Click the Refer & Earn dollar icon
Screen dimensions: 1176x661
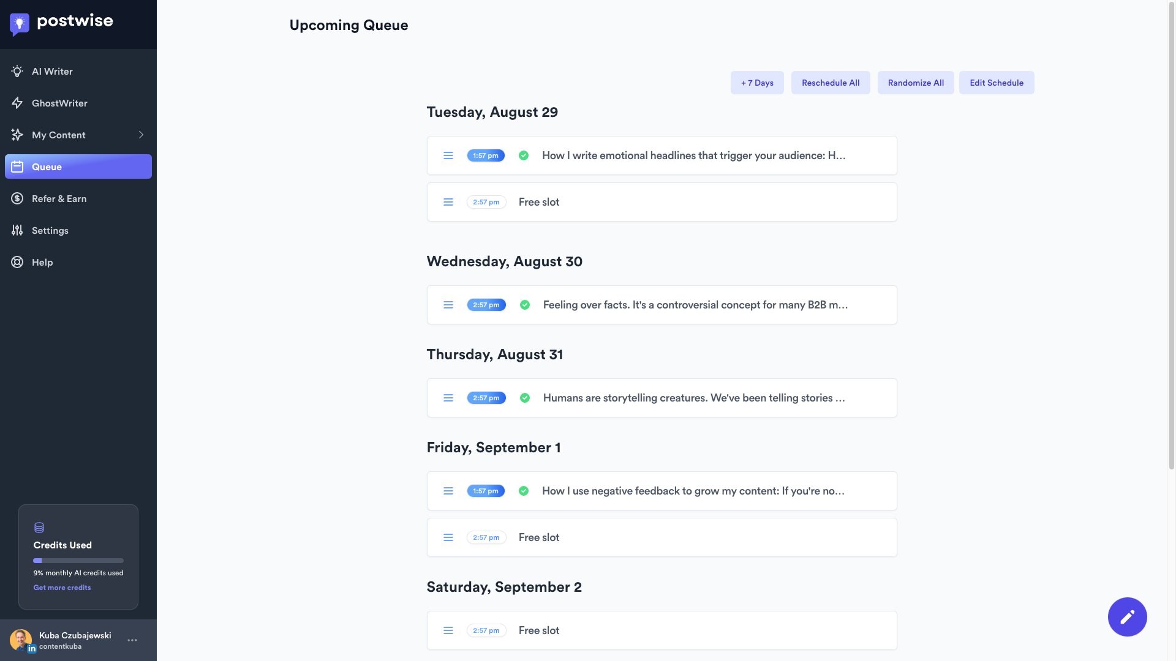(17, 198)
